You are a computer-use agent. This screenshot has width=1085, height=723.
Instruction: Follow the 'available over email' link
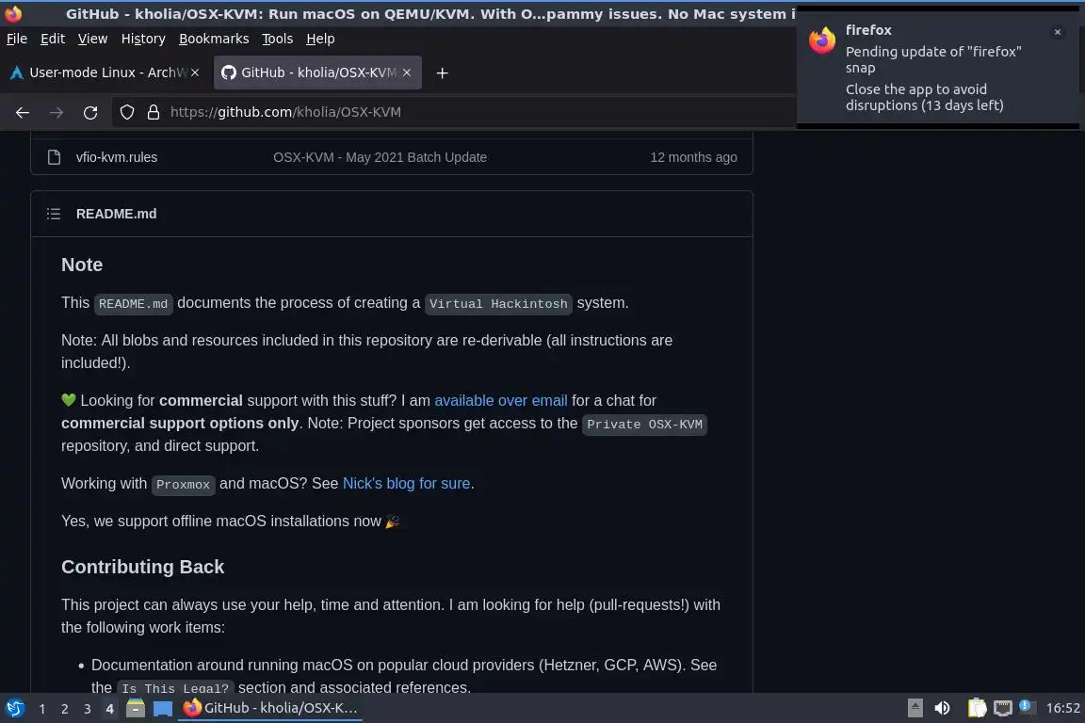click(x=501, y=401)
